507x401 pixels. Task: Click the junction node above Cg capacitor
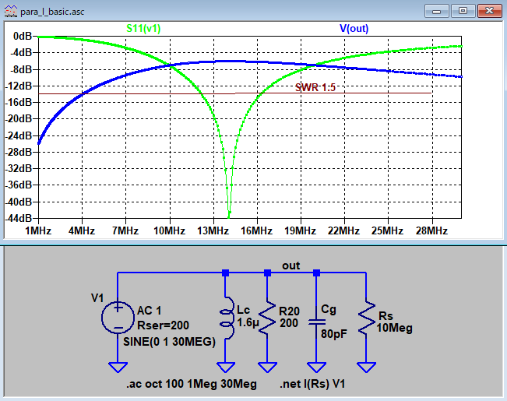click(316, 273)
